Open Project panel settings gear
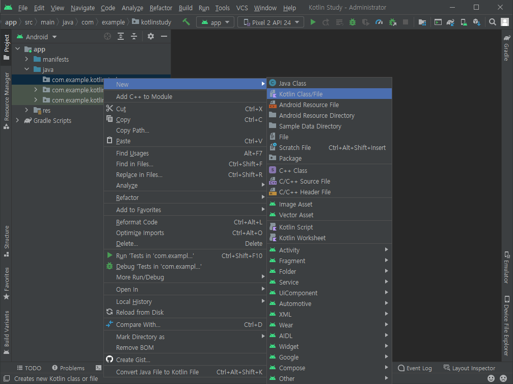 coord(151,36)
